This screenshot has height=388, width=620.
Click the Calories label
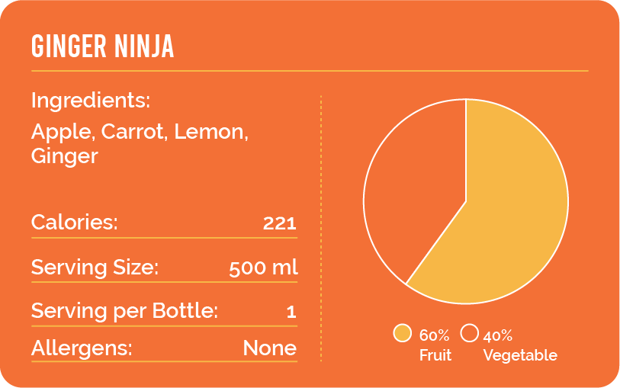75,223
